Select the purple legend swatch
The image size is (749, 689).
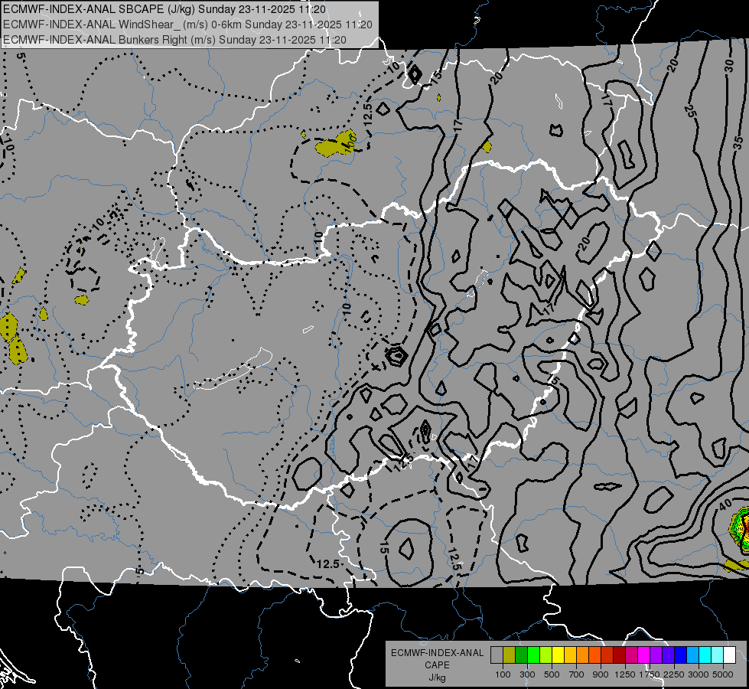pyautogui.click(x=656, y=655)
